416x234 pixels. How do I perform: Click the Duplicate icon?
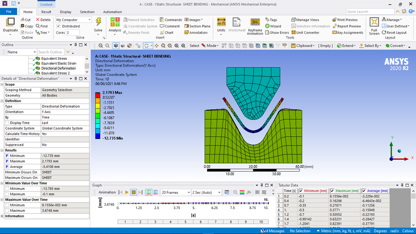click(x=10, y=22)
